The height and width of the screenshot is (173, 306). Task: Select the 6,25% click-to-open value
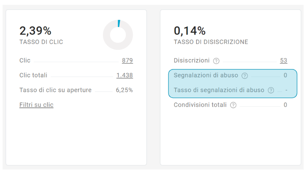[x=124, y=90]
